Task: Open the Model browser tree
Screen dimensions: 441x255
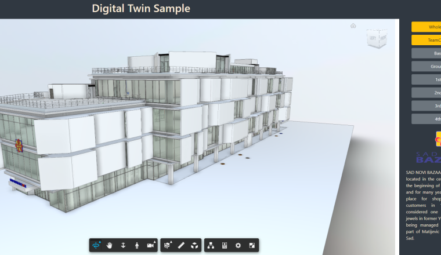Action: click(211, 246)
